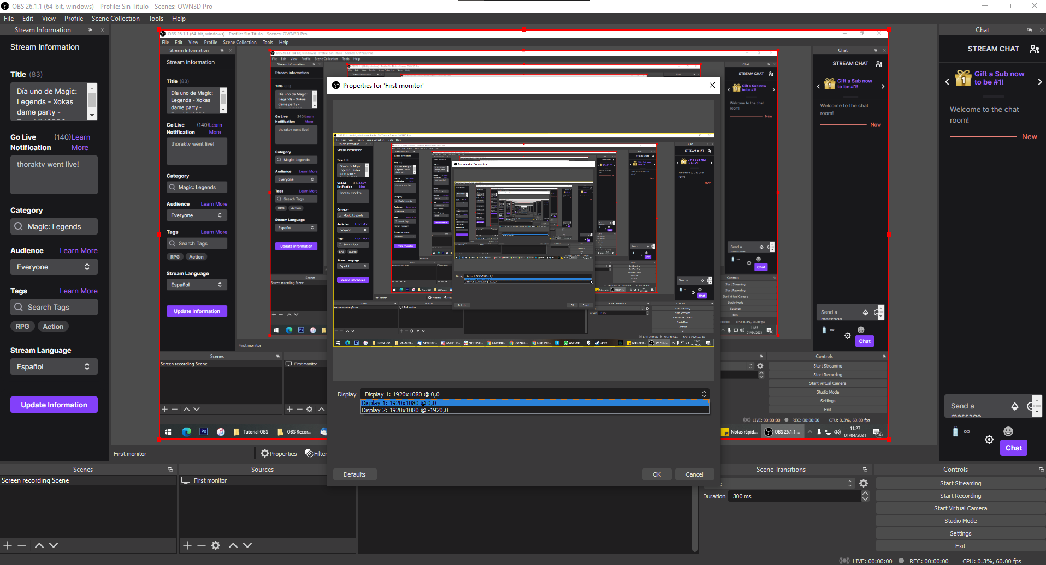Image resolution: width=1046 pixels, height=565 pixels.
Task: Open Scene Transitions gear settings
Action: click(864, 483)
